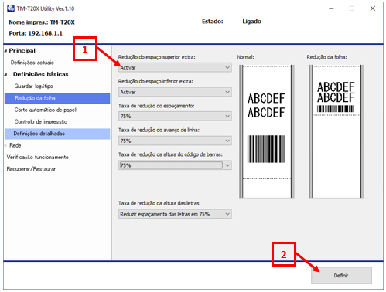Open barcode height reduction rate dropdown
This screenshot has height=292, width=386.
[x=175, y=165]
